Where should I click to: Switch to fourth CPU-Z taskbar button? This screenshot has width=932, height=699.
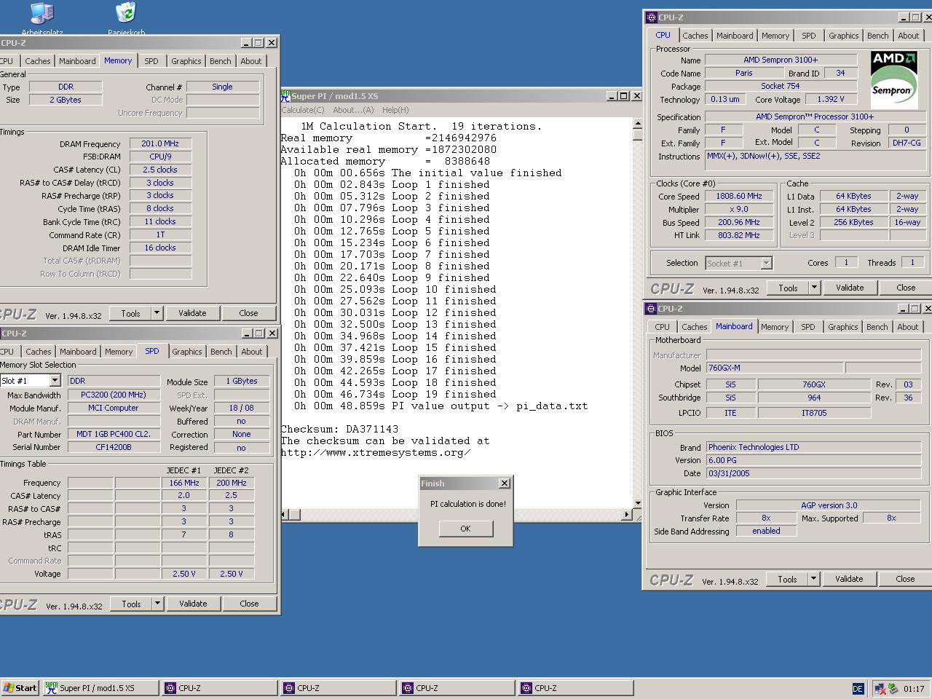(x=575, y=688)
